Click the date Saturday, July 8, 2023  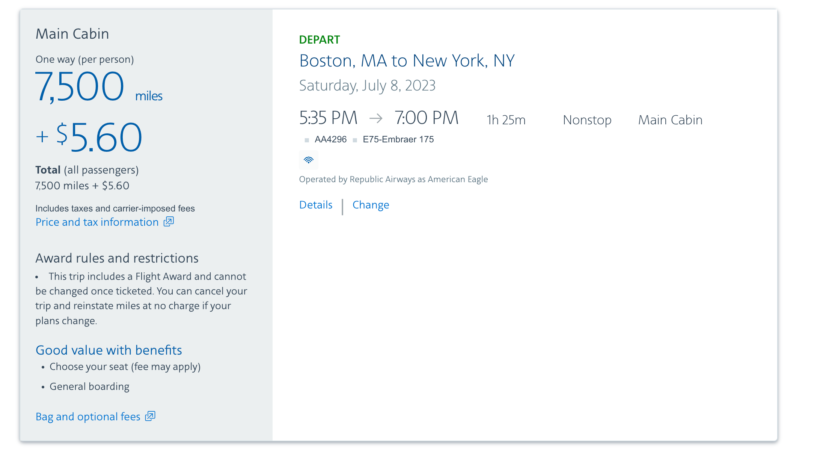367,86
